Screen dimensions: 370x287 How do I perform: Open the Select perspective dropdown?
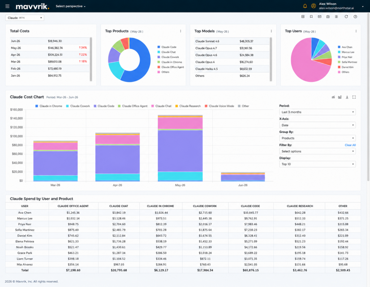click(70, 6)
